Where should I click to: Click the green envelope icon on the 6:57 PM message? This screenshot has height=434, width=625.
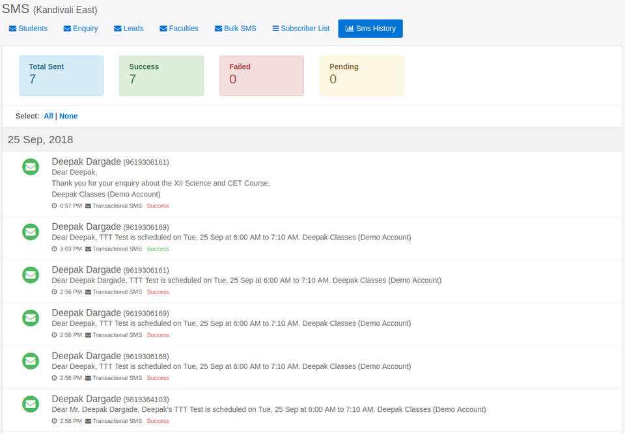(x=30, y=167)
